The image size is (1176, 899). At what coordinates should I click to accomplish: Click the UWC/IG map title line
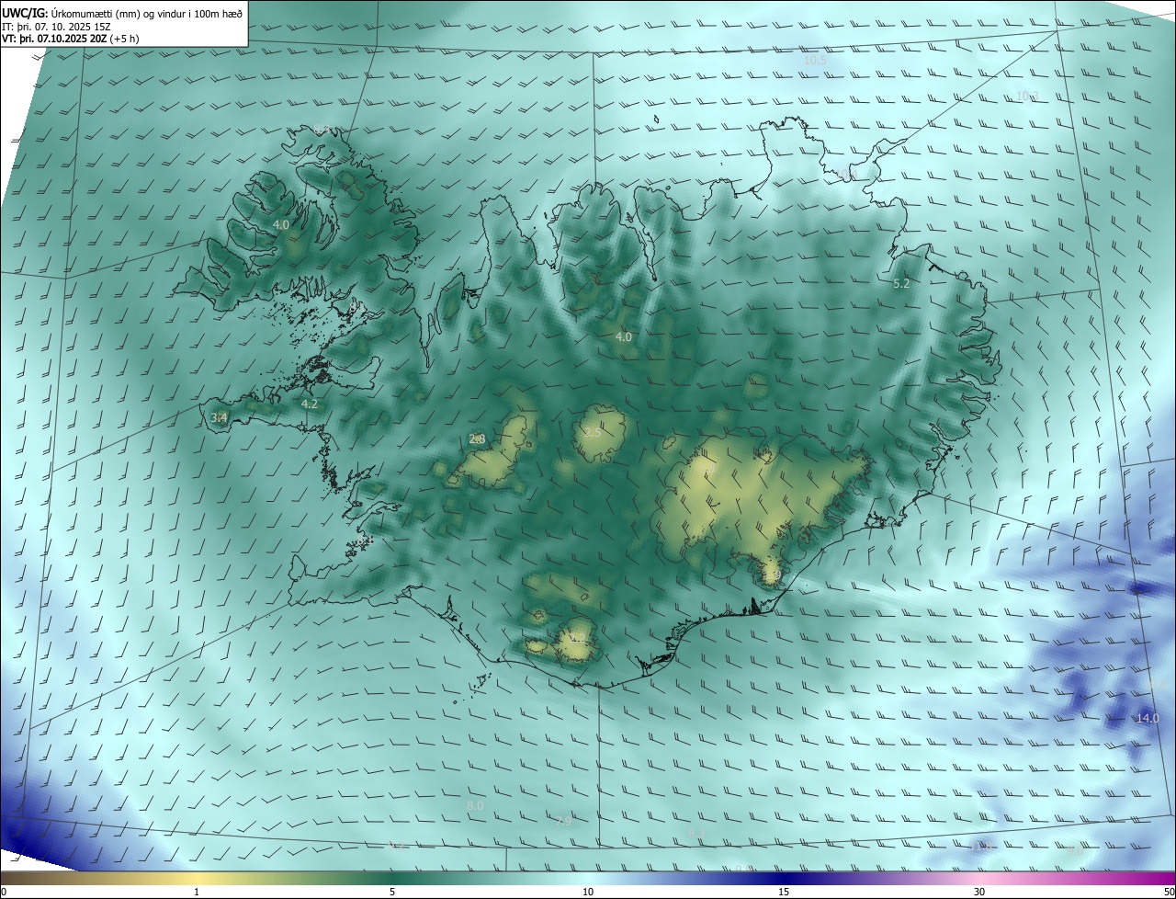click(123, 13)
